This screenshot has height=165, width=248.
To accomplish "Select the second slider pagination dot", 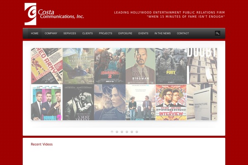I will tap(117, 132).
